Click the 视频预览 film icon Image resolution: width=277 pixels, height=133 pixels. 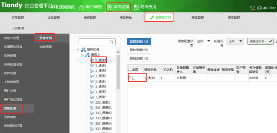point(55,7)
